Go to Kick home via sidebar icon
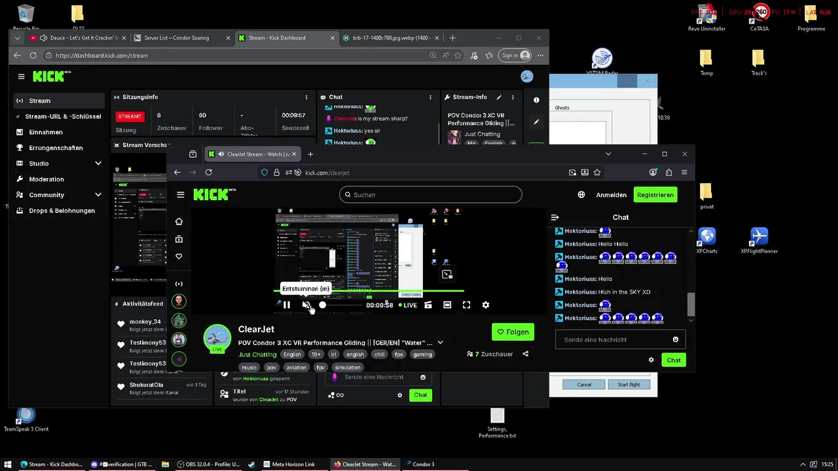Image resolution: width=838 pixels, height=471 pixels. click(x=179, y=222)
